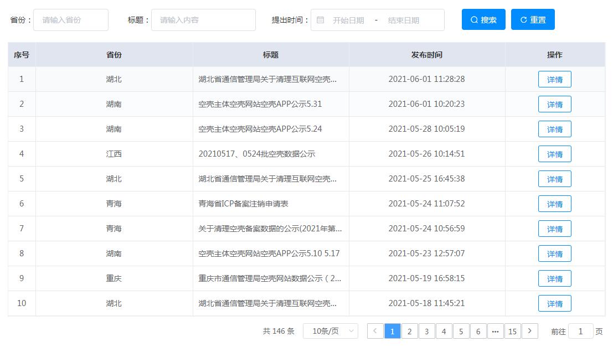The height and width of the screenshot is (352, 613).
Task: Click title 空壳主体空壳网站空壳APP公示5.31
Action: pyautogui.click(x=260, y=104)
